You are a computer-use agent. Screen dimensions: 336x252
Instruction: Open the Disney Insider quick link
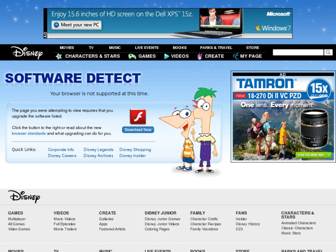(x=133, y=156)
